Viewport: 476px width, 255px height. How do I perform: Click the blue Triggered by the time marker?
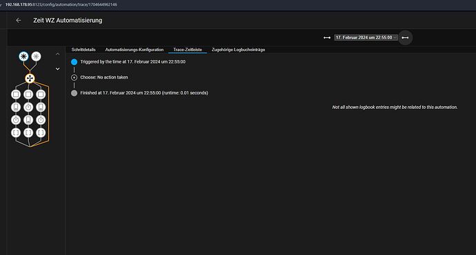click(74, 62)
